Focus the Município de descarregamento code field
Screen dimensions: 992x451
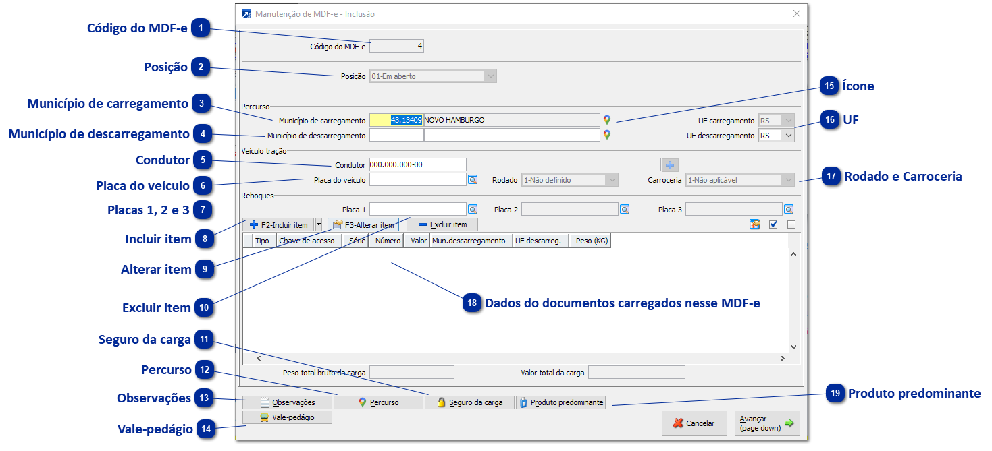click(x=396, y=135)
